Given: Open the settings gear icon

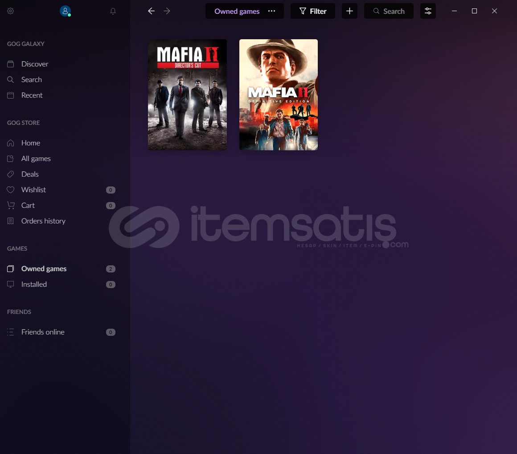Looking at the screenshot, I should coord(11,11).
